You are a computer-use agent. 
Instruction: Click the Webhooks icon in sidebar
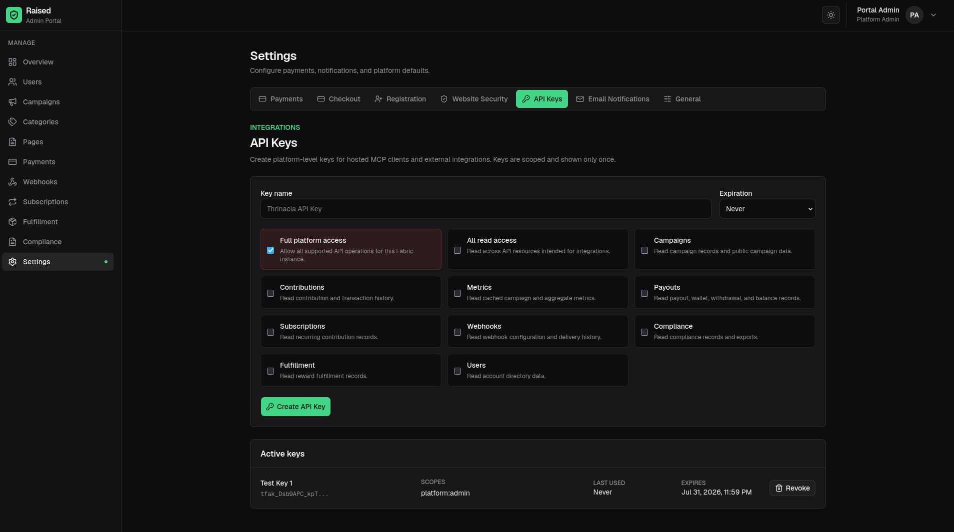point(12,182)
